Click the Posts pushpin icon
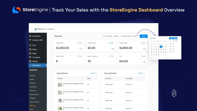Viewport: 197px width, 111px height. tap(30, 45)
